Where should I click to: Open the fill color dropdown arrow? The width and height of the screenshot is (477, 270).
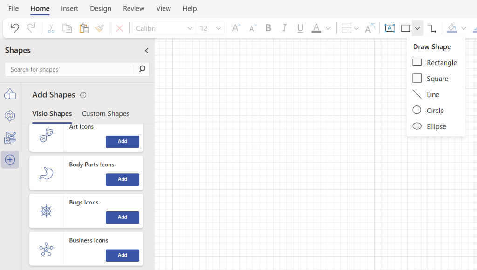[x=463, y=28]
